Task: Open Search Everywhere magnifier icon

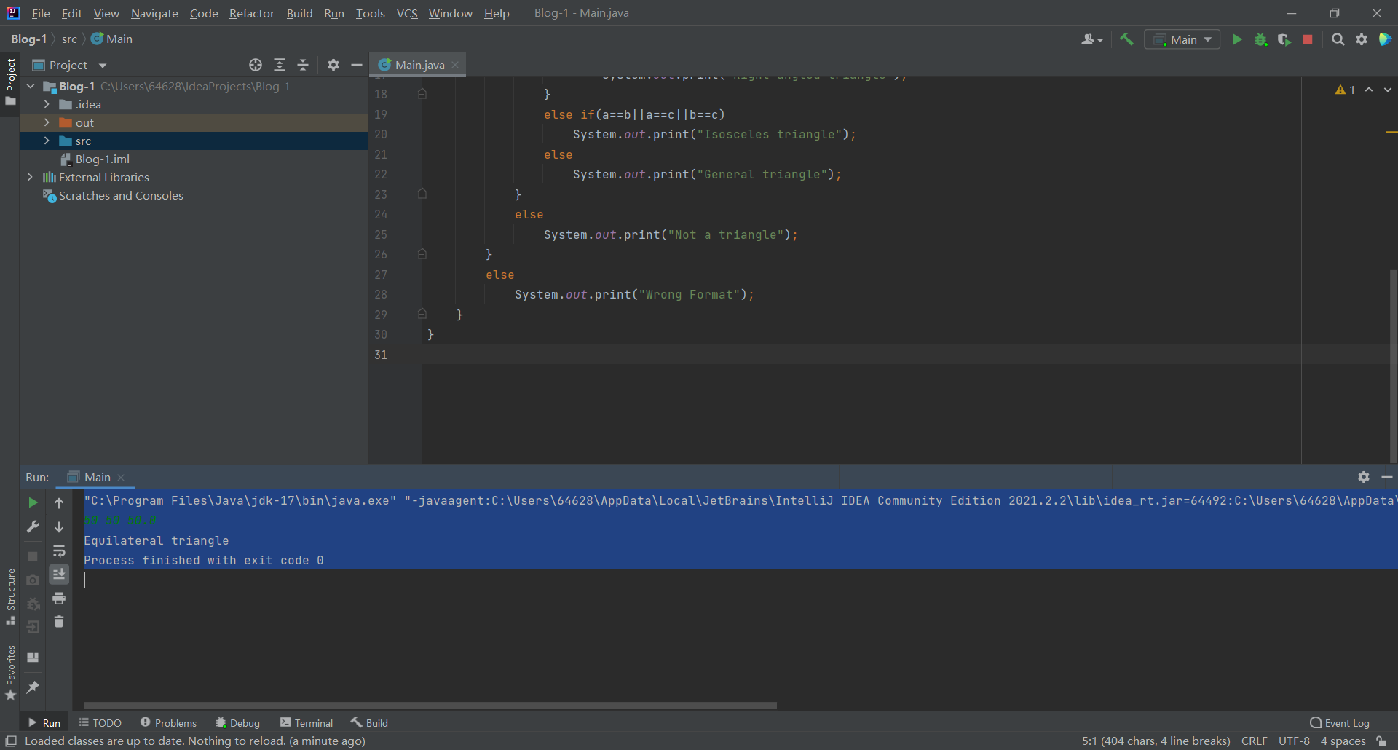Action: click(1338, 39)
